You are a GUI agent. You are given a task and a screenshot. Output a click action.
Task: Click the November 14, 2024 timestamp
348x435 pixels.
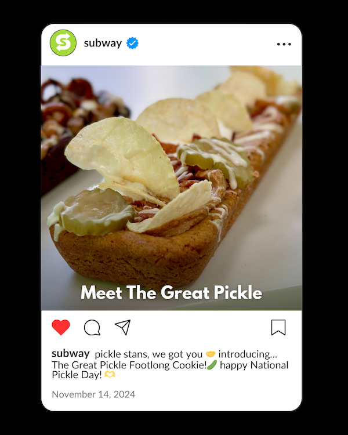tap(93, 394)
